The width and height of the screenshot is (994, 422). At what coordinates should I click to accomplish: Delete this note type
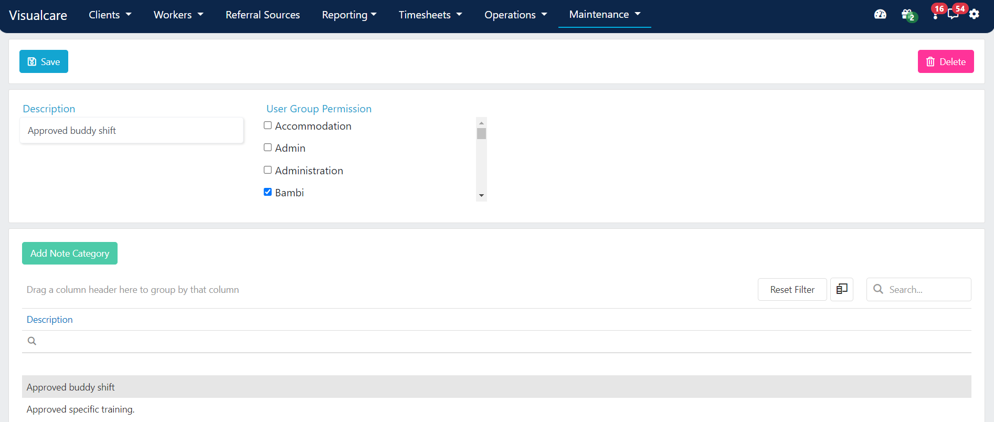coord(946,61)
